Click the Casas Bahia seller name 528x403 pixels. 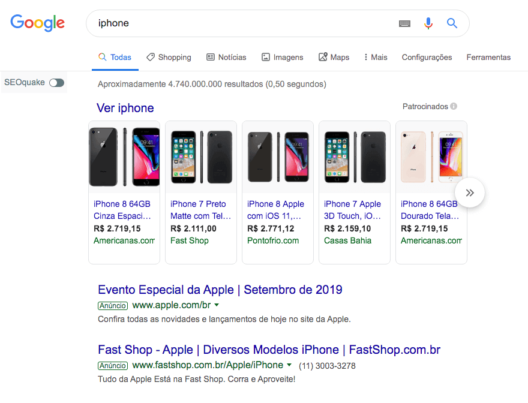click(x=347, y=240)
